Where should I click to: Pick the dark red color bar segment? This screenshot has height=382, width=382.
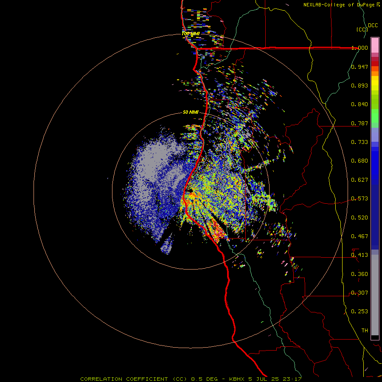tap(375, 63)
